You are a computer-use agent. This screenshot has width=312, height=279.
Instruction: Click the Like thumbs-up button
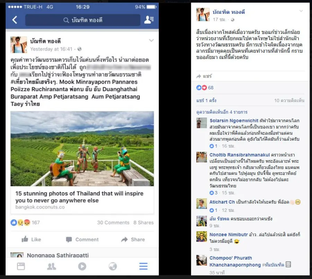pos(31,239)
